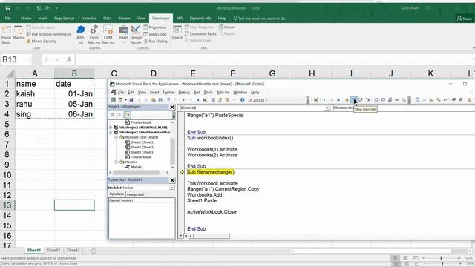Click the Run Sub play icon
The height and width of the screenshot is (267, 475).
[183, 99]
